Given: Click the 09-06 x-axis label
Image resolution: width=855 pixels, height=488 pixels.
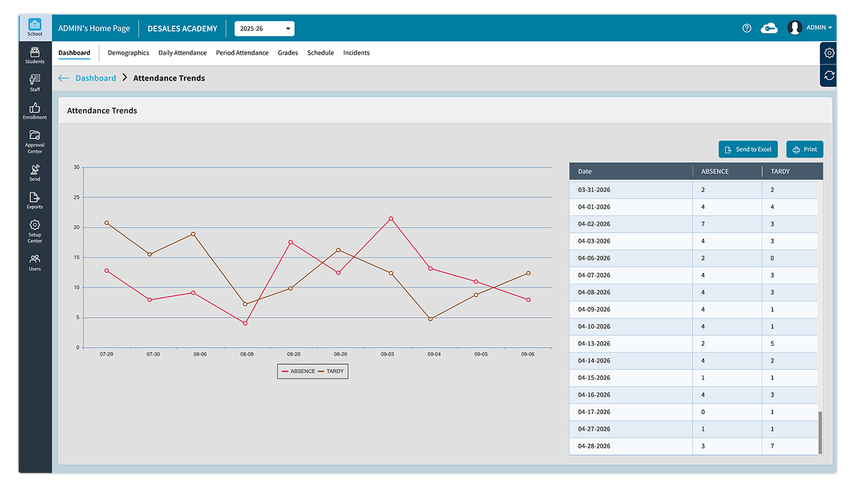Looking at the screenshot, I should [x=528, y=354].
